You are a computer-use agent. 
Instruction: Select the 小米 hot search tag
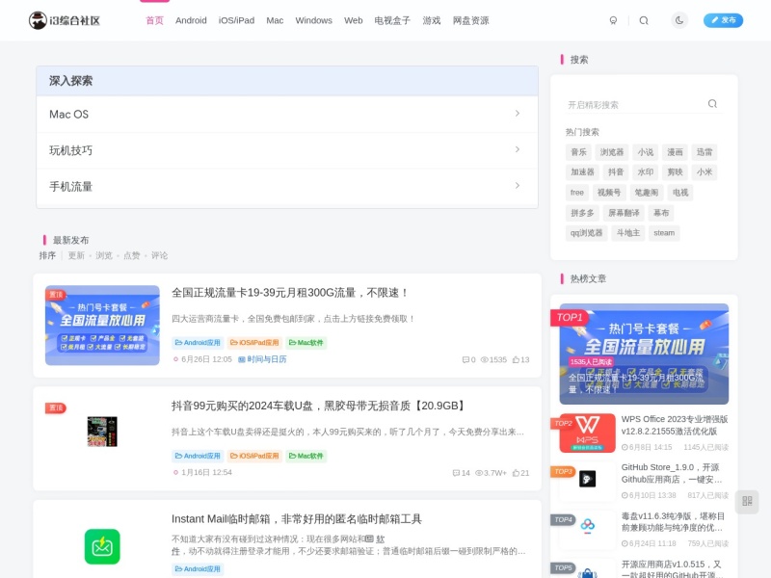[x=705, y=172]
